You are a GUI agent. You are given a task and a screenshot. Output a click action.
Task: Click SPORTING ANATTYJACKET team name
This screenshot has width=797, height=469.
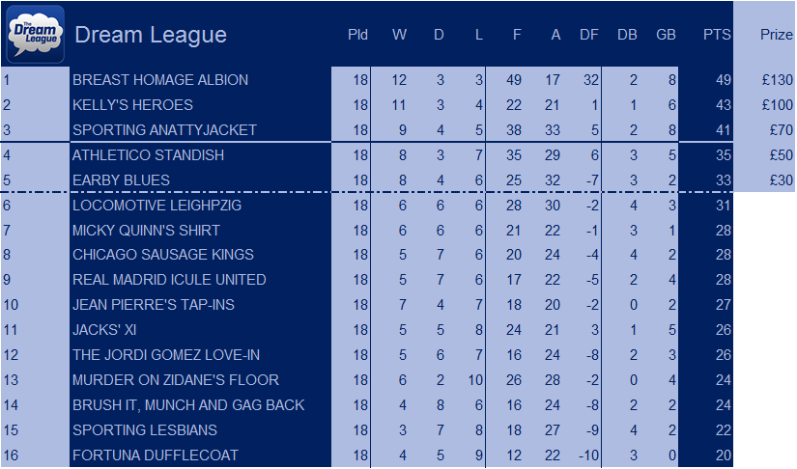point(164,130)
